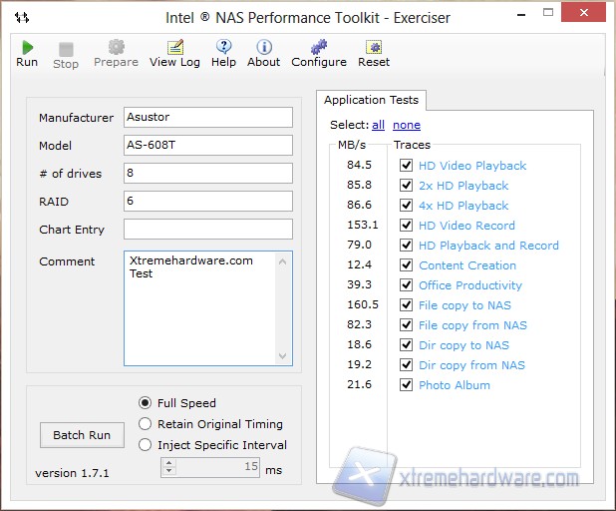Uncheck the HD Video Playback trace
This screenshot has height=511, width=616.
[406, 166]
